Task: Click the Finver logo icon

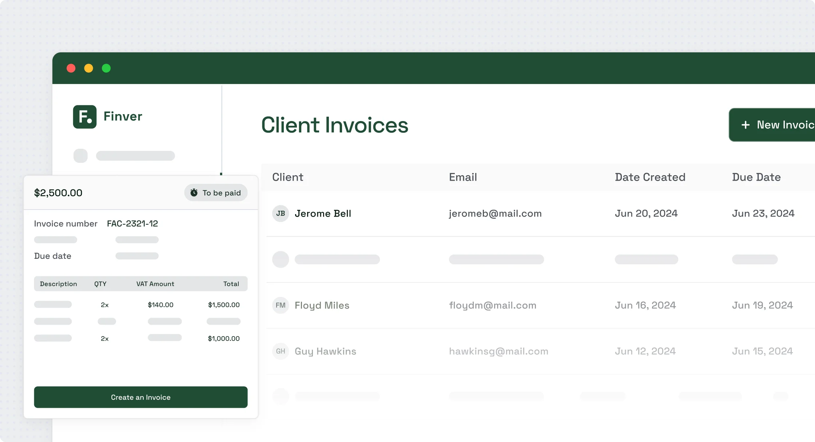Action: pyautogui.click(x=84, y=117)
